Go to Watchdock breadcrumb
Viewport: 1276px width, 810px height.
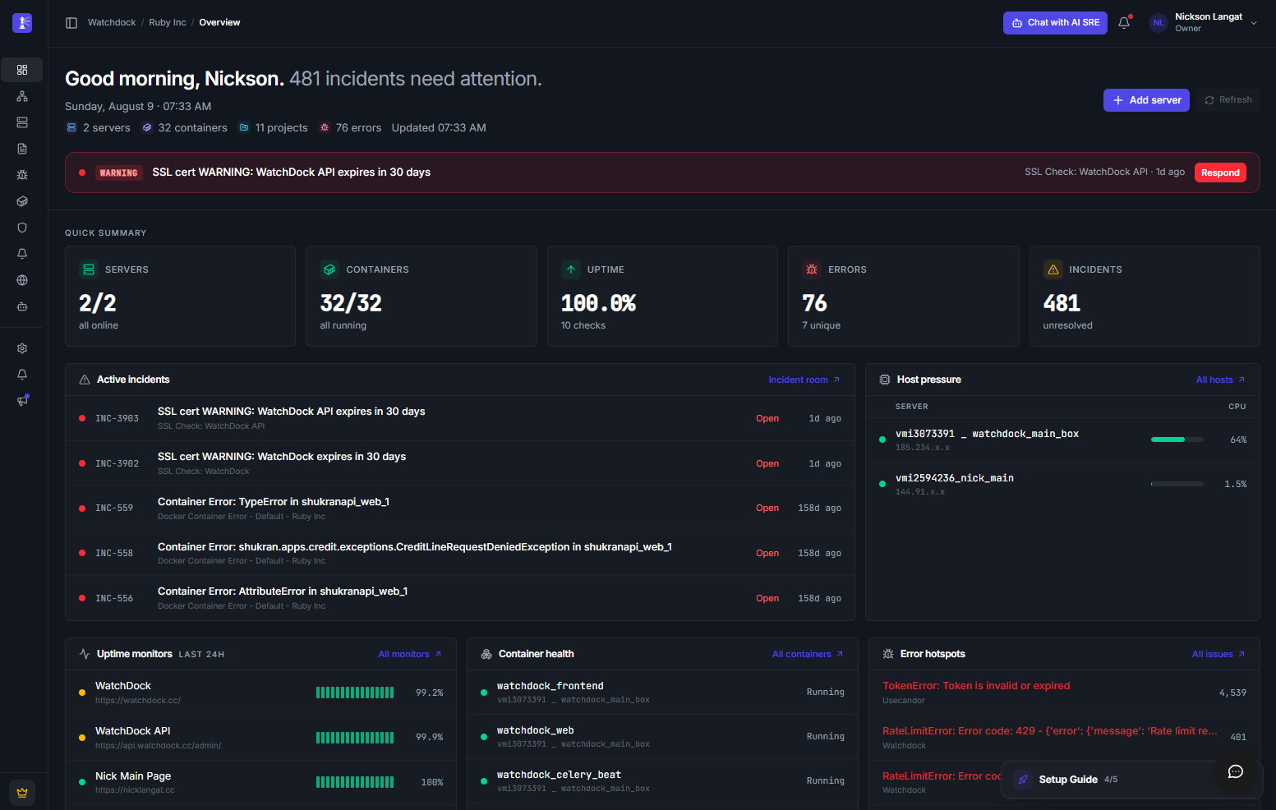tap(112, 23)
